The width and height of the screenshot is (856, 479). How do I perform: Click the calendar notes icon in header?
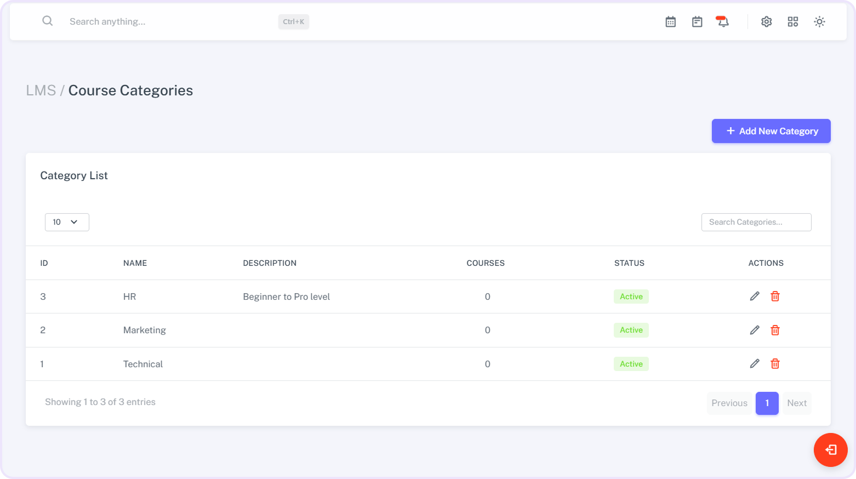tap(697, 22)
